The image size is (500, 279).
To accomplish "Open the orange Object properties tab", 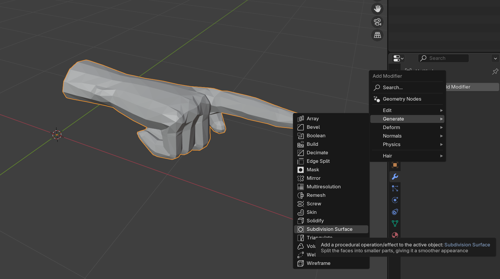I will (x=395, y=165).
